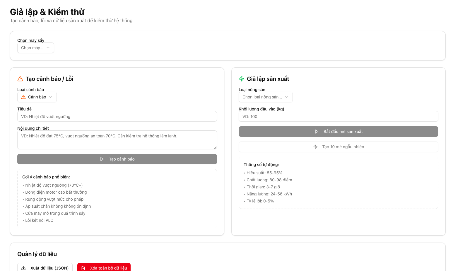Click into the Nội dung chi tiết textarea
Image resolution: width=453 pixels, height=271 pixels.
(x=117, y=140)
